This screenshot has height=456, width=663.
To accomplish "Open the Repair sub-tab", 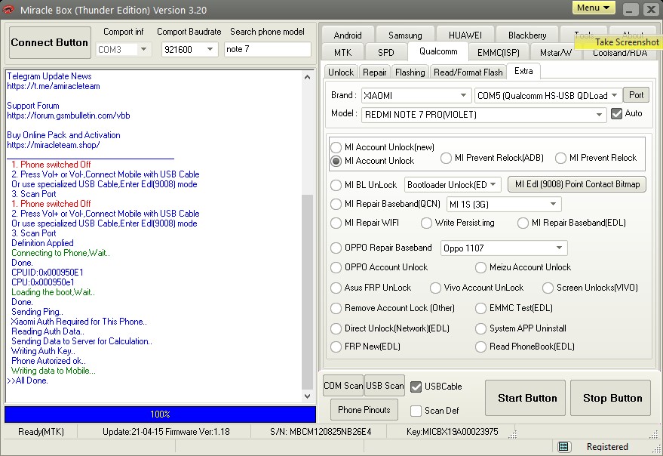I will coord(375,72).
